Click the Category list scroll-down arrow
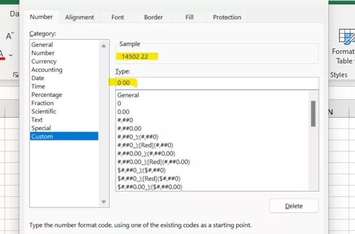This screenshot has height=234, width=355. click(104, 201)
